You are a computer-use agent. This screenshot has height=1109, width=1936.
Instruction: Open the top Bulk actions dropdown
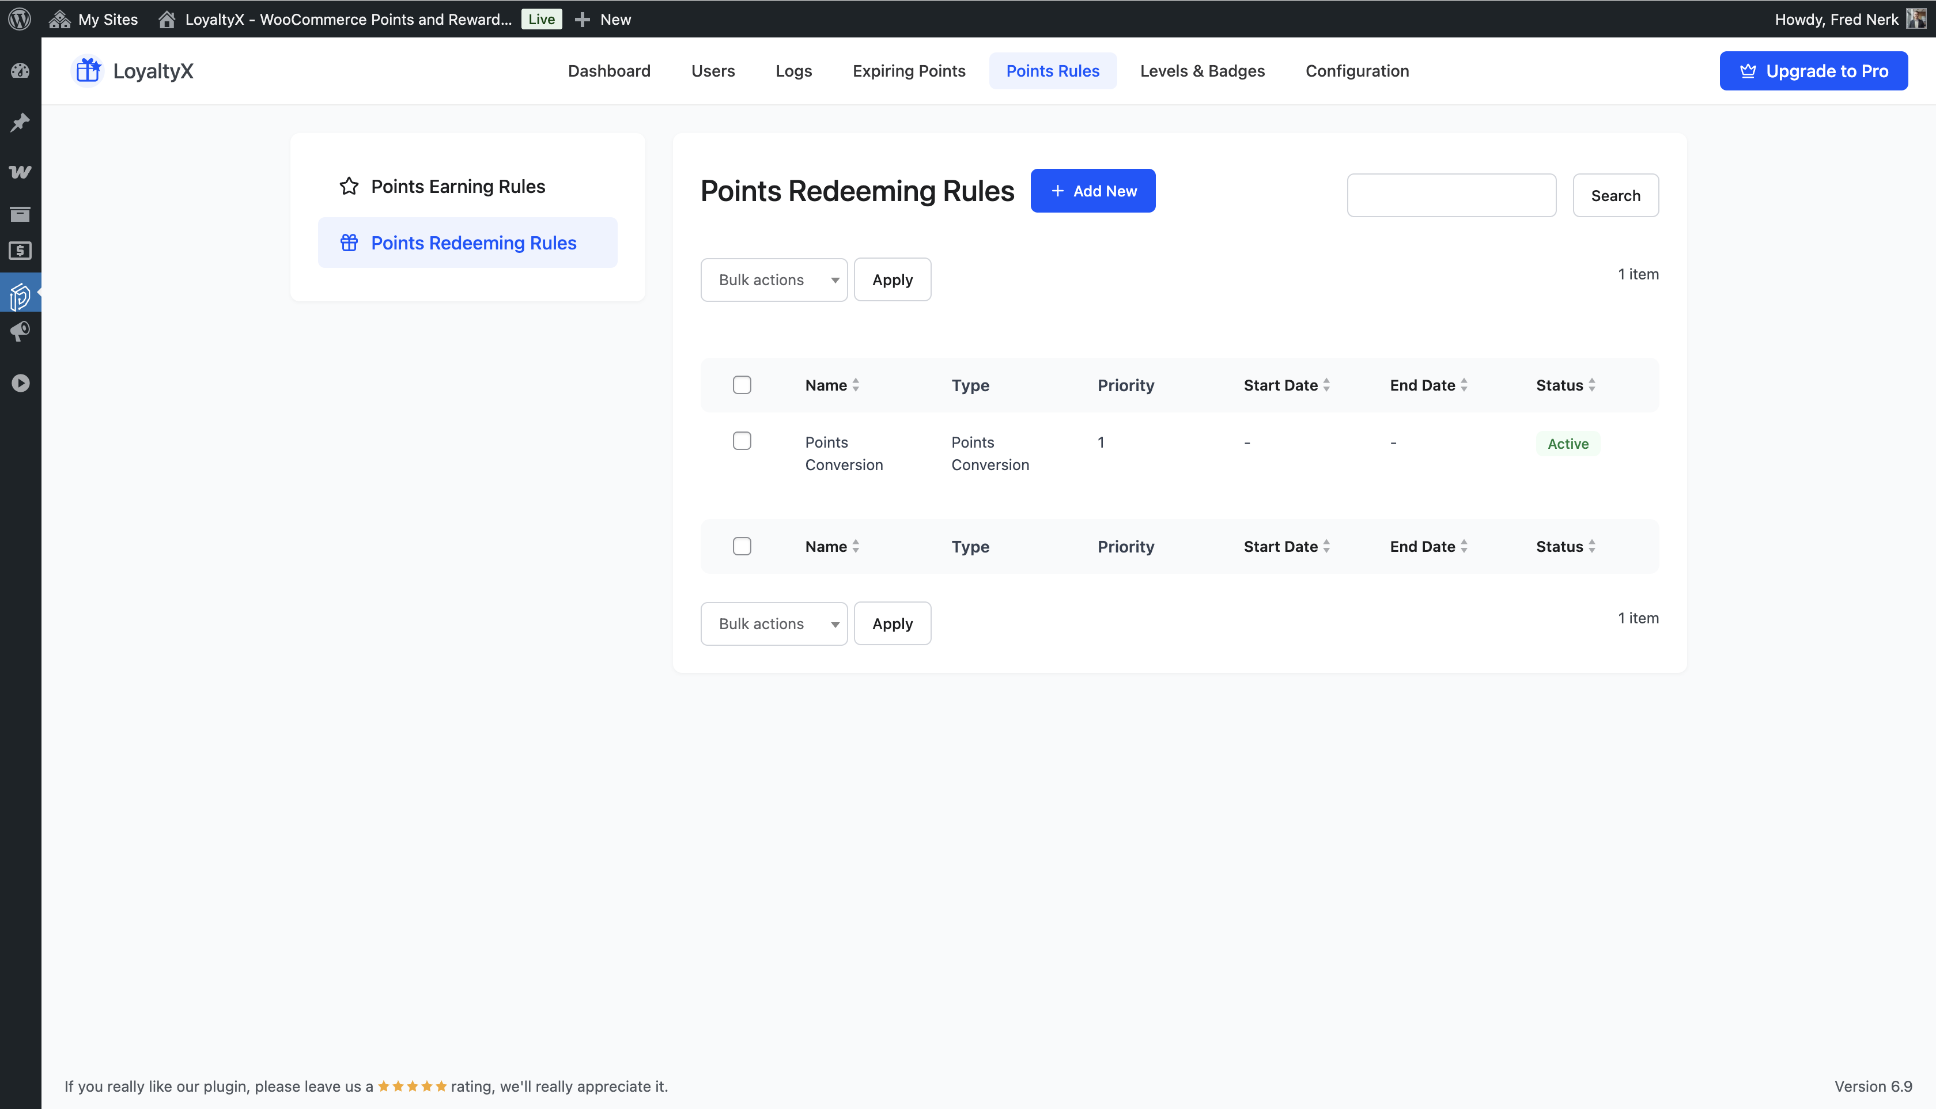tap(774, 279)
